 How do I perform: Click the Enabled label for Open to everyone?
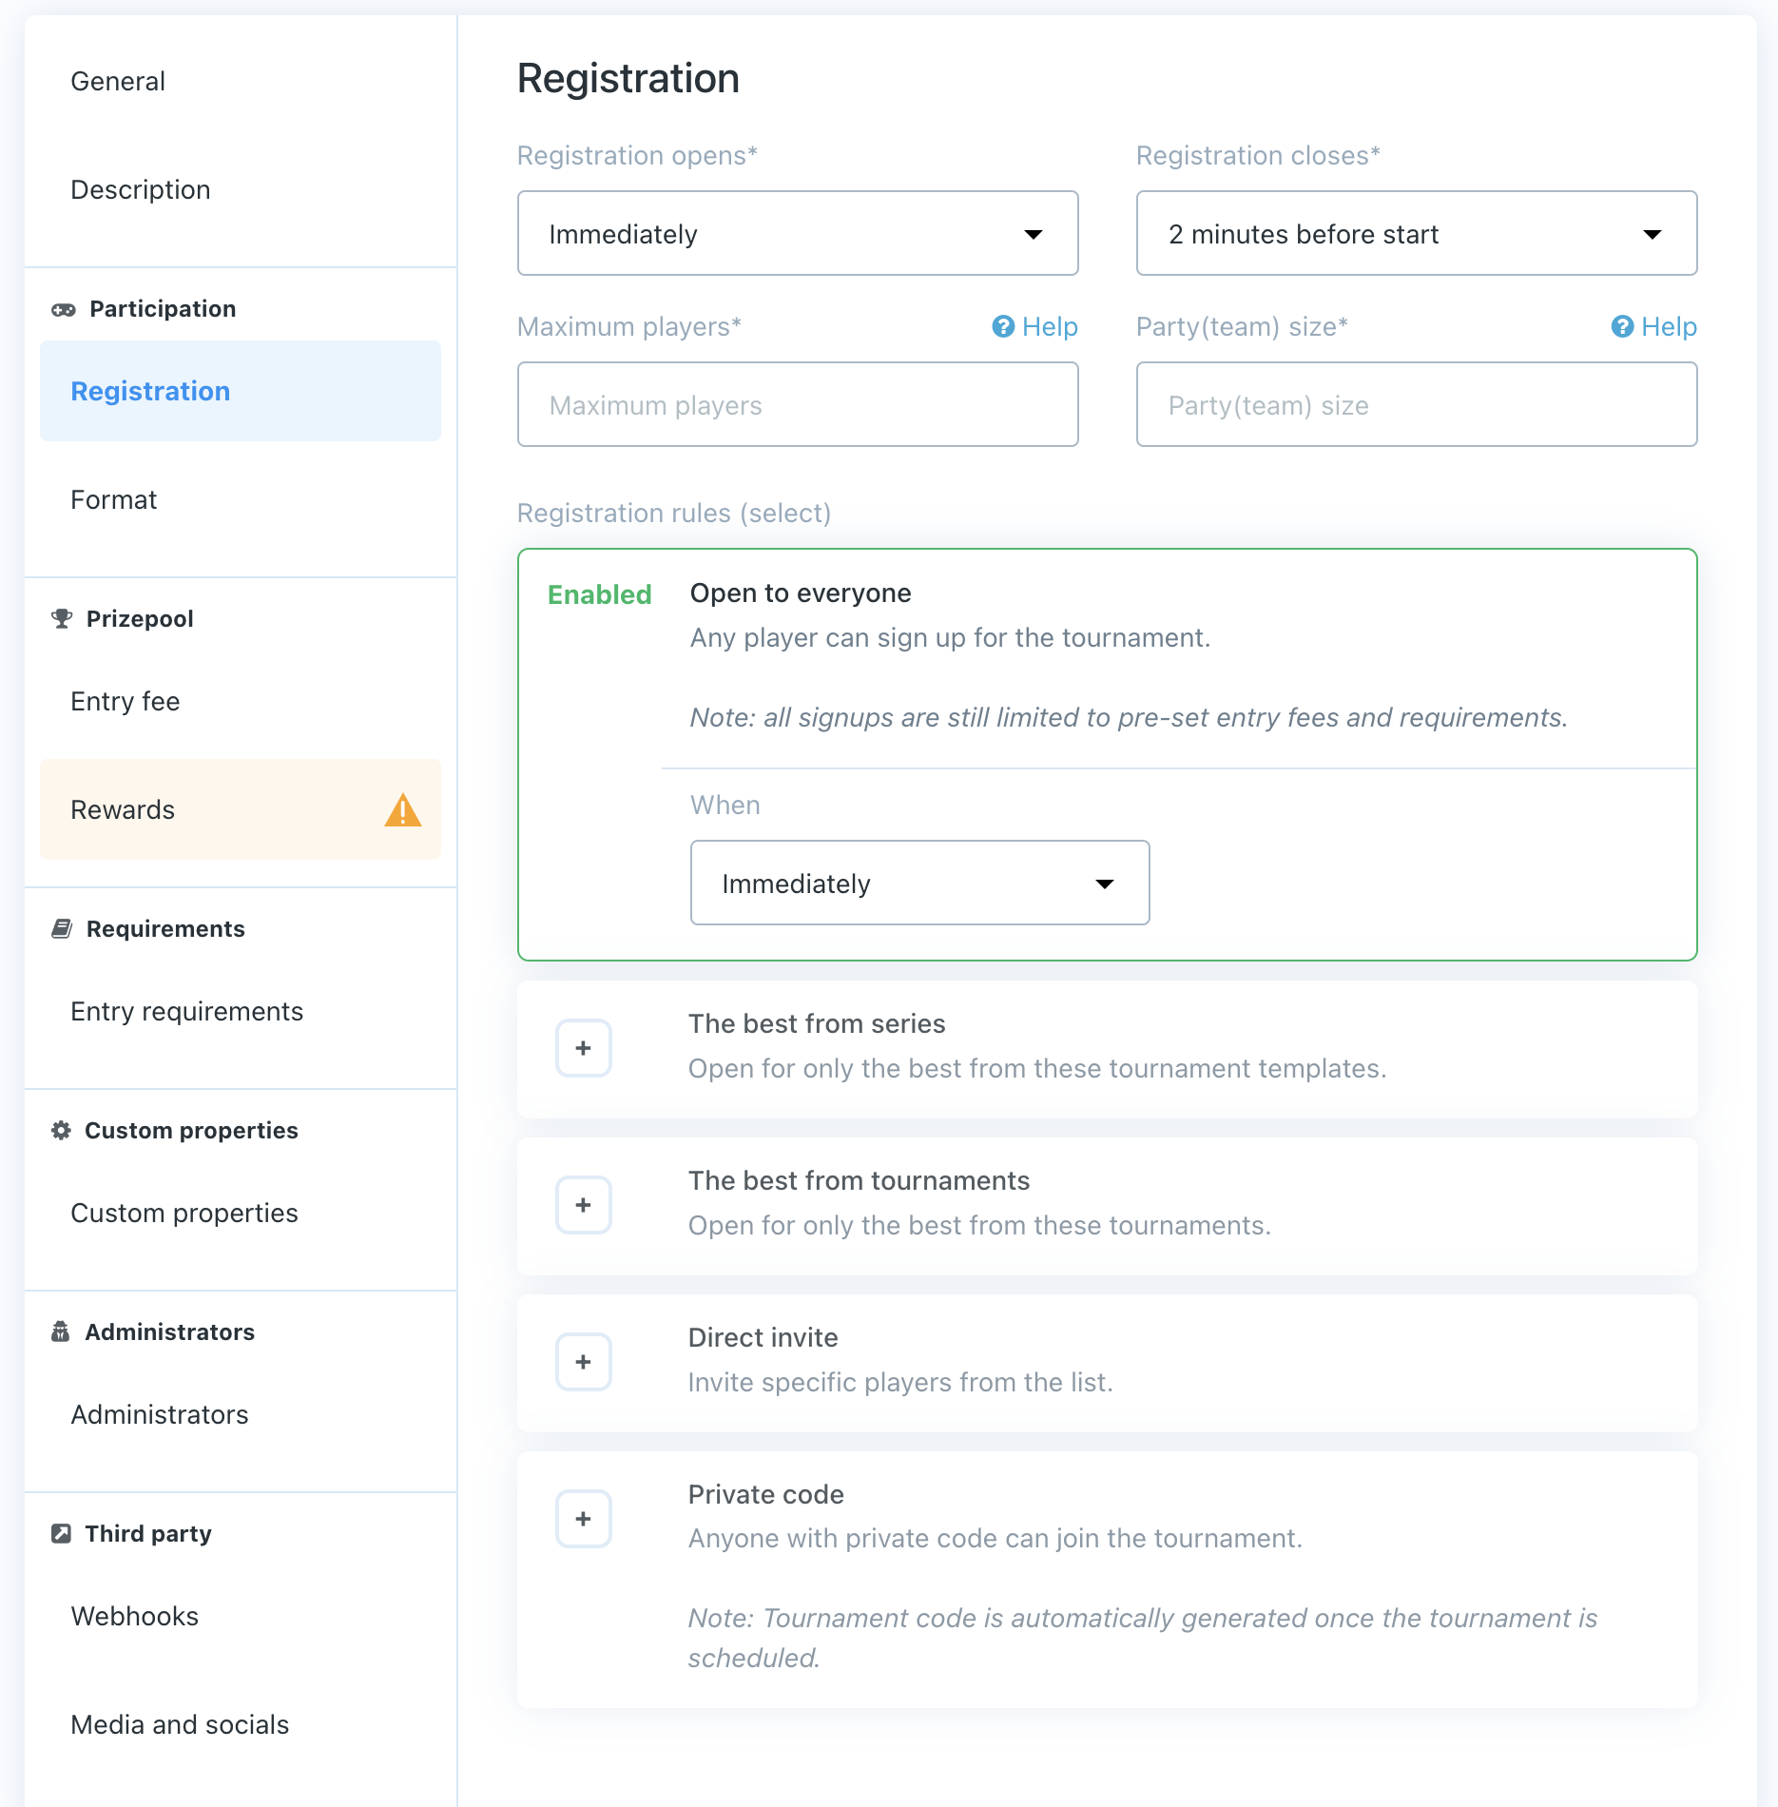tap(599, 595)
